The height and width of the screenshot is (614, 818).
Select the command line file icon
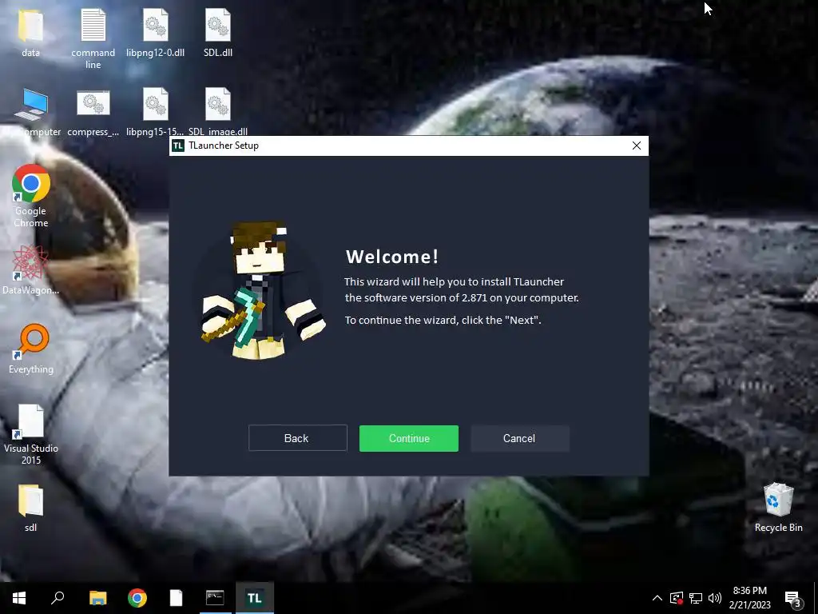click(93, 38)
